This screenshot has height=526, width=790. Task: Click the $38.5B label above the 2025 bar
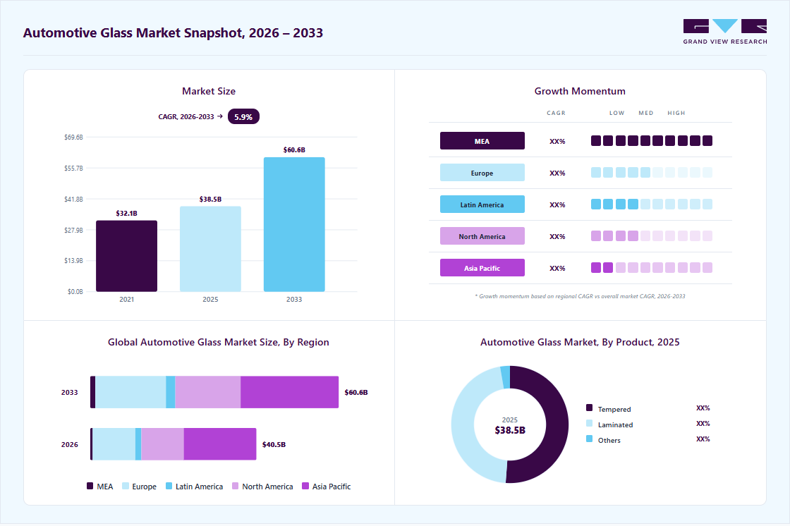pos(211,199)
